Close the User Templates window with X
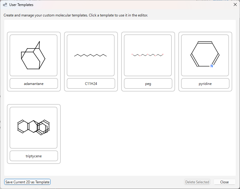 pos(235,4)
